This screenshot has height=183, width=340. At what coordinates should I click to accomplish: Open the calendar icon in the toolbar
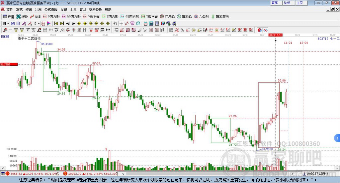(145, 24)
